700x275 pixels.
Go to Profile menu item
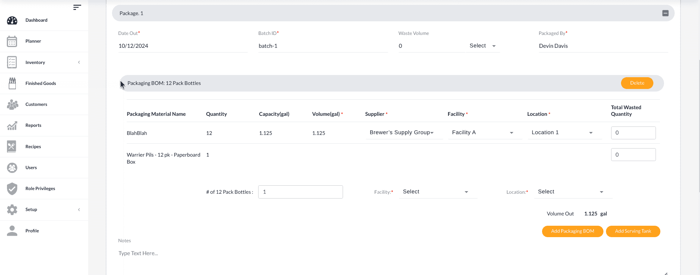coord(32,231)
